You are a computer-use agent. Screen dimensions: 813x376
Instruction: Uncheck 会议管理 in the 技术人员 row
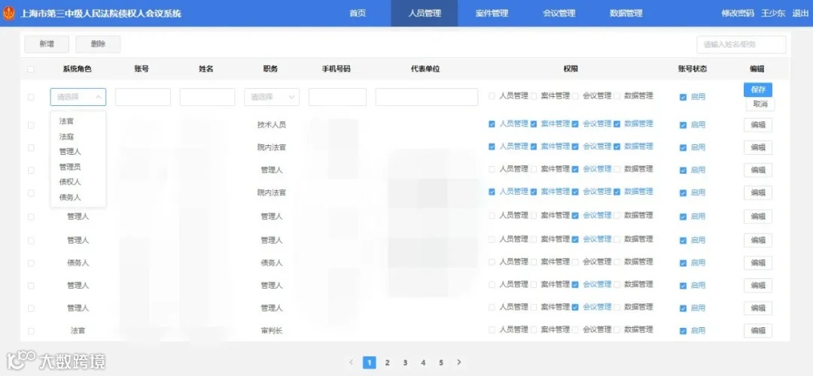coord(575,124)
